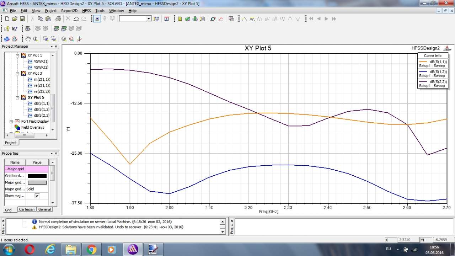
Task: Collapse the XY Plot 5 tree node
Action: pyautogui.click(x=17, y=97)
